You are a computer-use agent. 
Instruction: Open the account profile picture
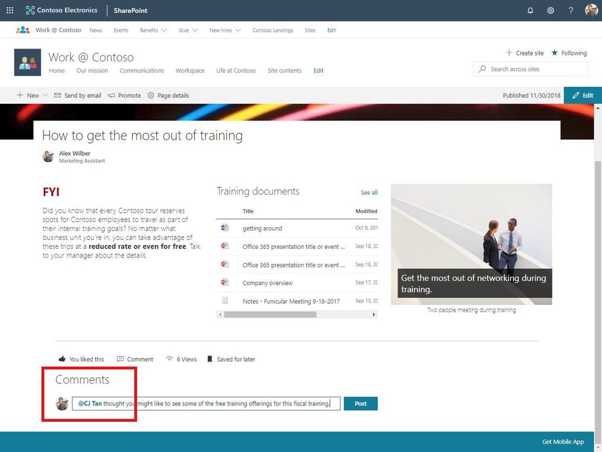[x=591, y=10]
